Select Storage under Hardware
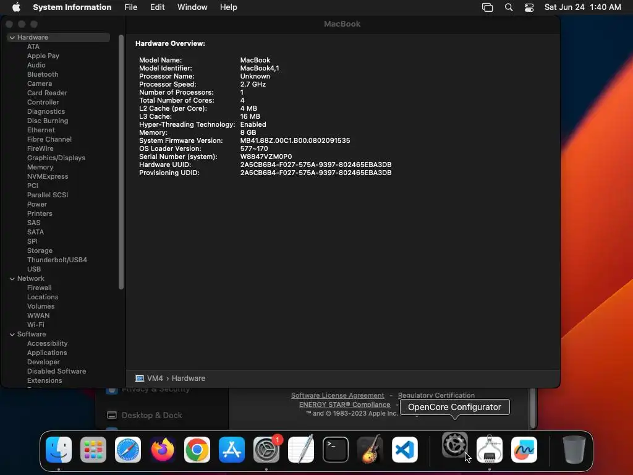This screenshot has height=475, width=633. [40, 251]
